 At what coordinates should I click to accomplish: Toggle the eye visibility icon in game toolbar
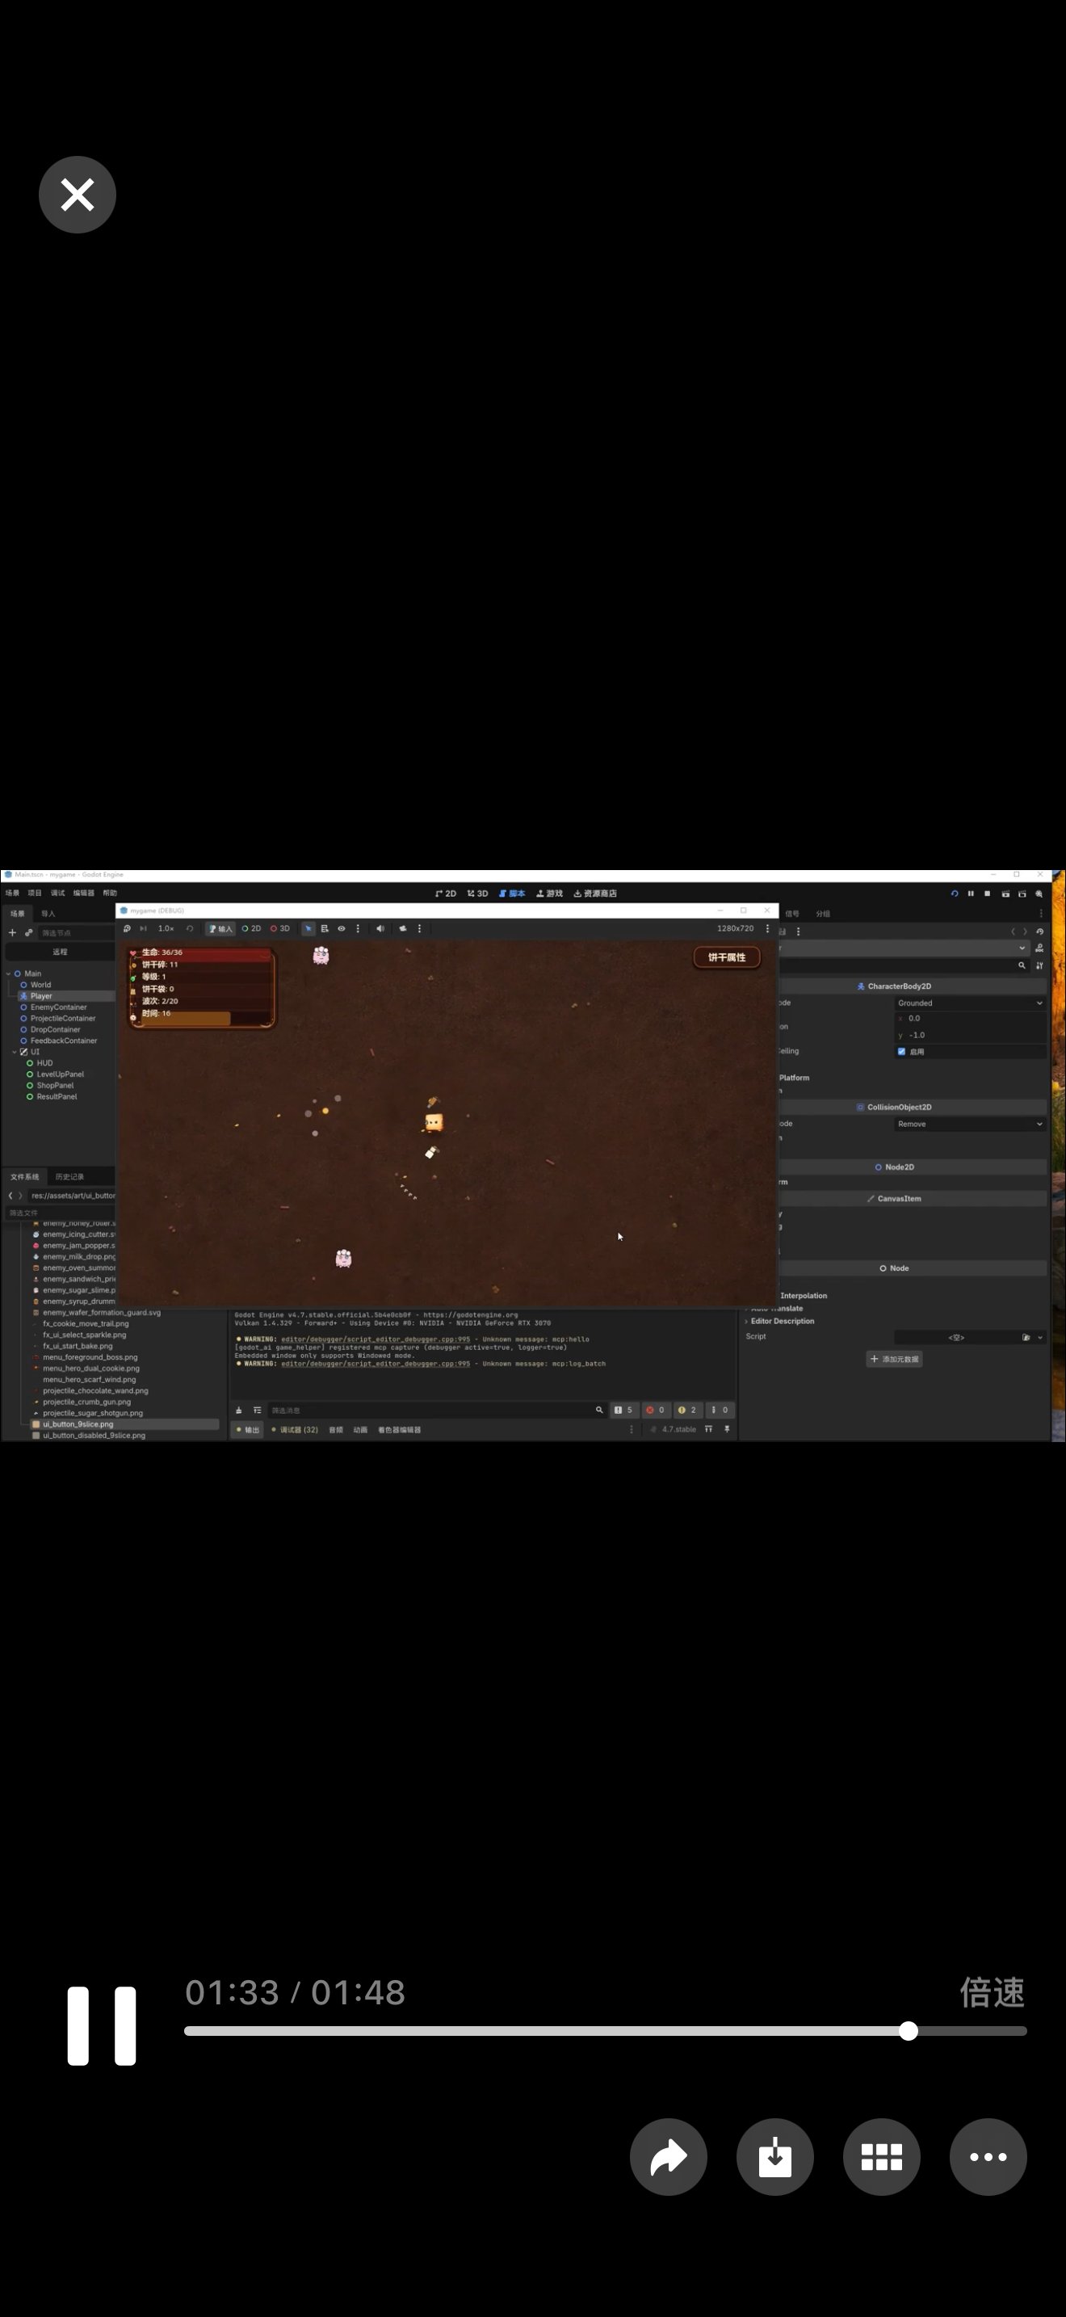(x=342, y=928)
